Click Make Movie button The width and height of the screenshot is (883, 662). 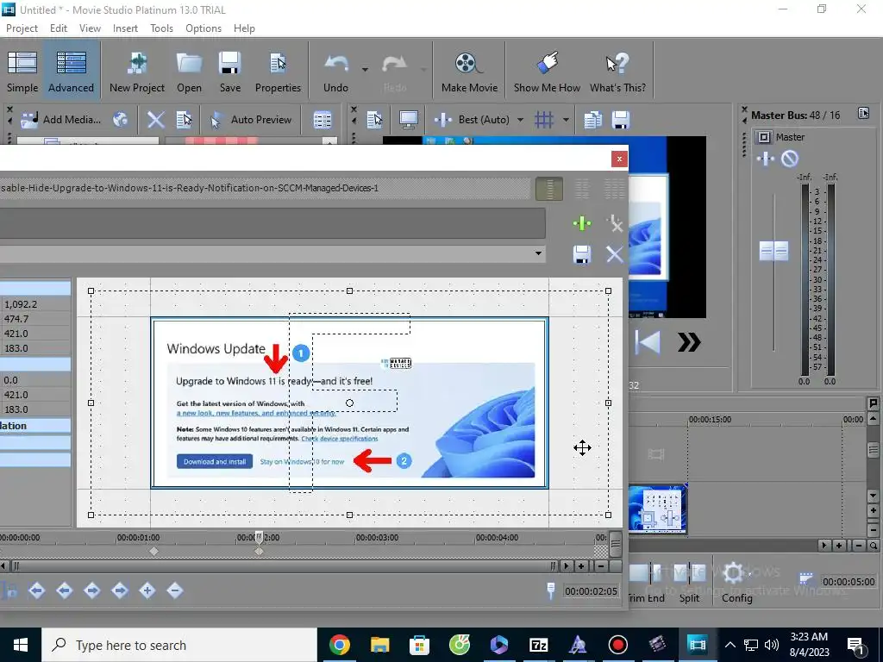[x=469, y=71]
